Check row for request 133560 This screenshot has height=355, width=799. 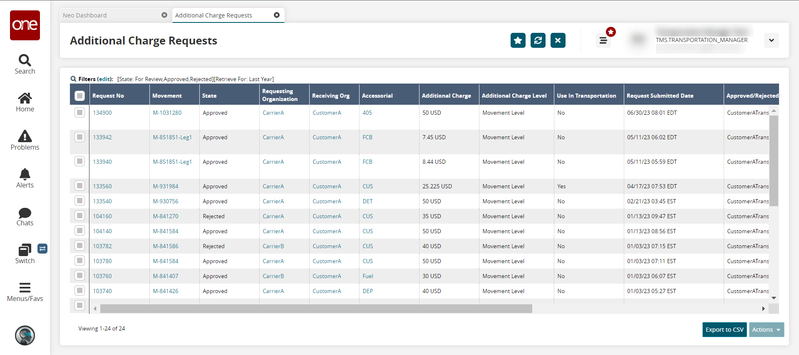79,185
